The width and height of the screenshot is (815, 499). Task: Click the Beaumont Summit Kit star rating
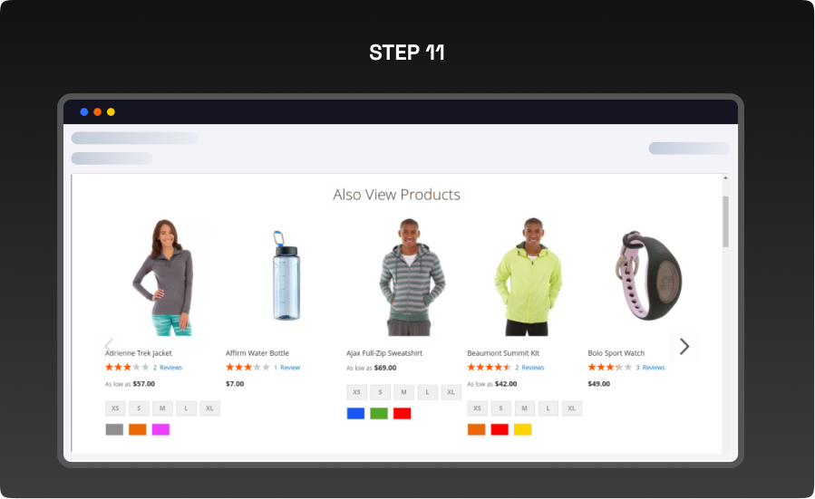pos(489,368)
